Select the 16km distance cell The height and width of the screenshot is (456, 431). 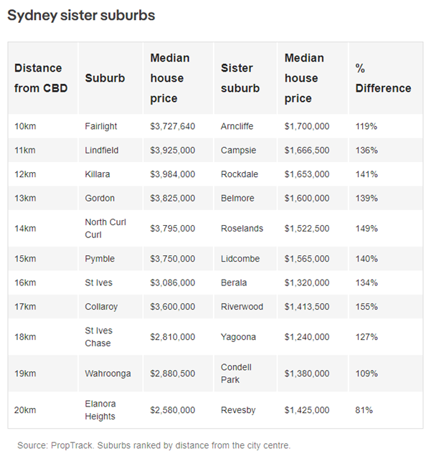click(25, 282)
